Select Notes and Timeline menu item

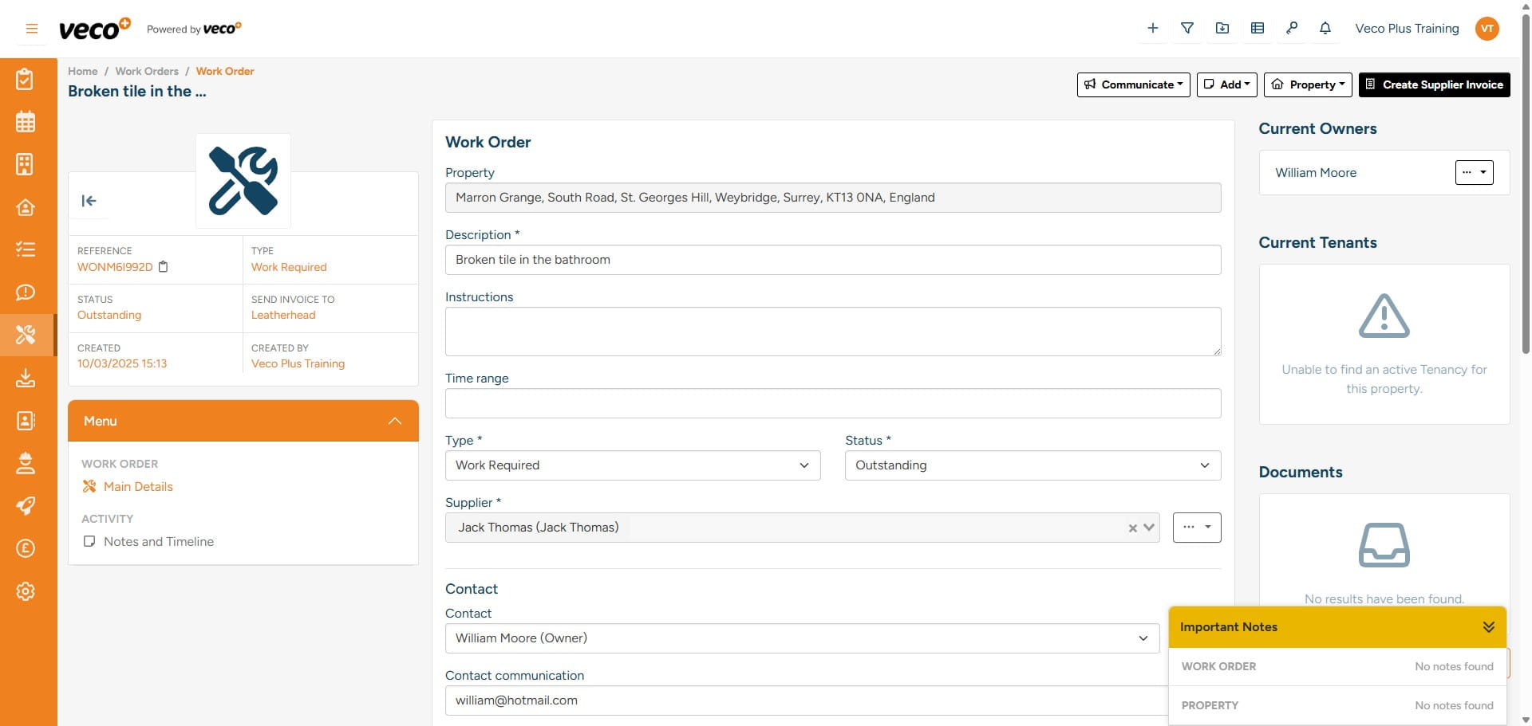click(158, 542)
